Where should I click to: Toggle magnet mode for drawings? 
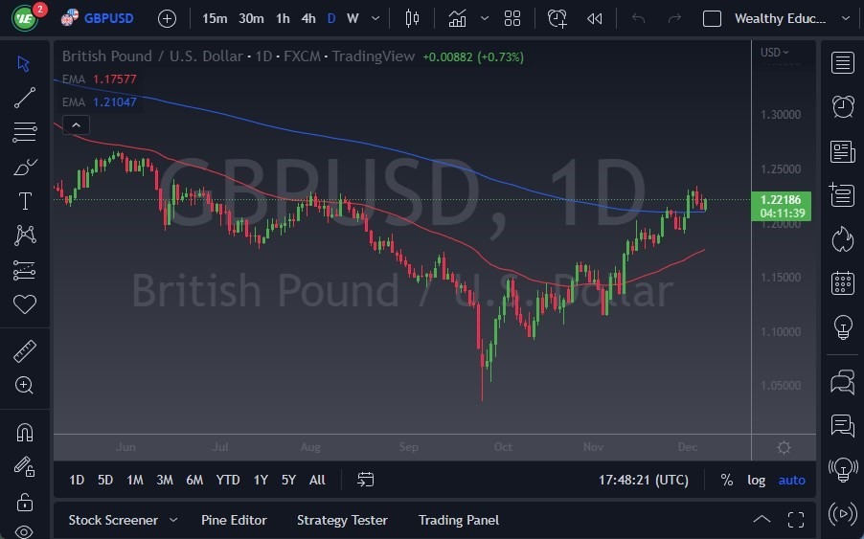(24, 433)
